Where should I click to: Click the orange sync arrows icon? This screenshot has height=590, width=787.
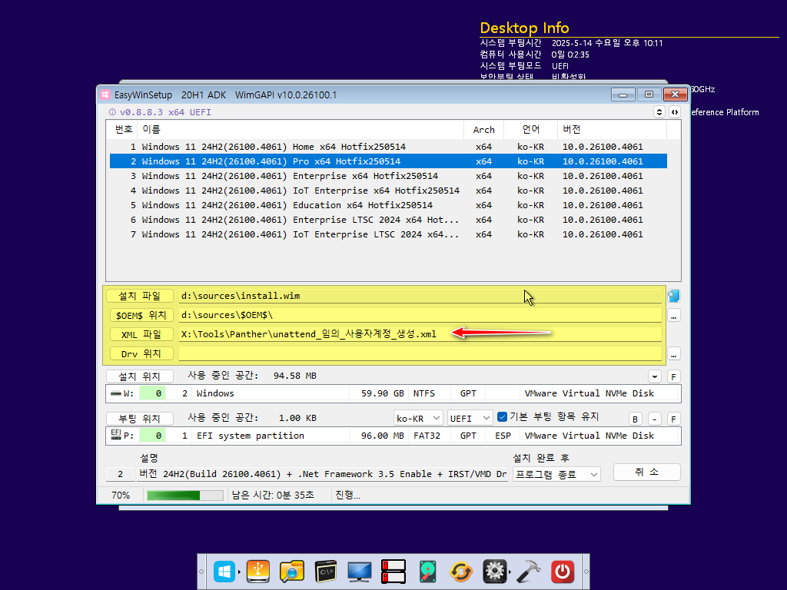(461, 572)
